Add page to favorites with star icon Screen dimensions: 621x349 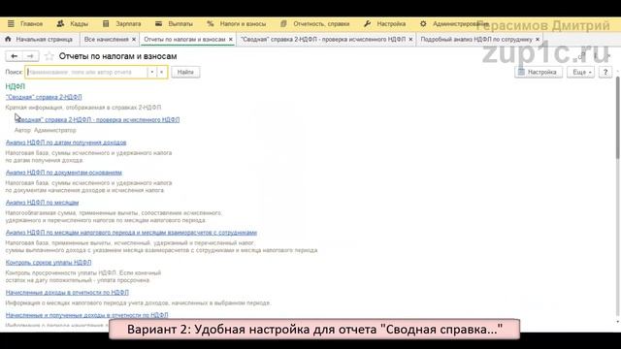click(x=49, y=56)
